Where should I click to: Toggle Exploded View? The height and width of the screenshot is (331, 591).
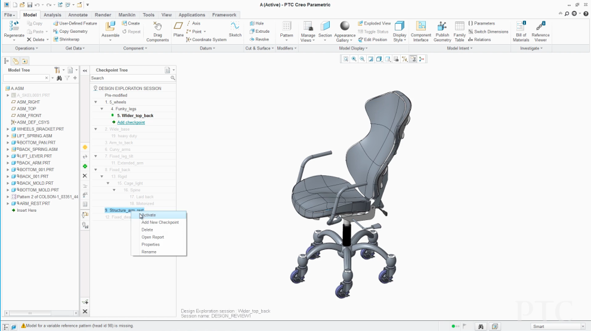tap(375, 23)
